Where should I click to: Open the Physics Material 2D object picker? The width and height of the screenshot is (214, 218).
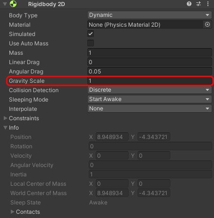point(207,24)
